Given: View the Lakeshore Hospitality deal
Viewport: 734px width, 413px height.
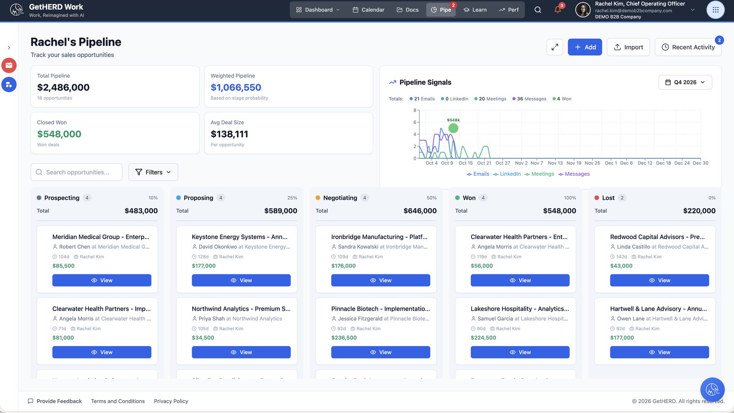Looking at the screenshot, I should coord(520,352).
